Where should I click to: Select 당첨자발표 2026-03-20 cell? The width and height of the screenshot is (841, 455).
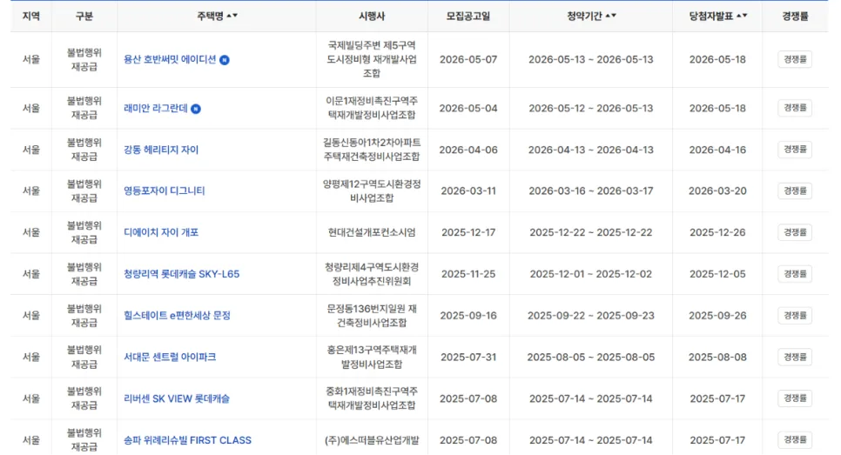click(717, 191)
